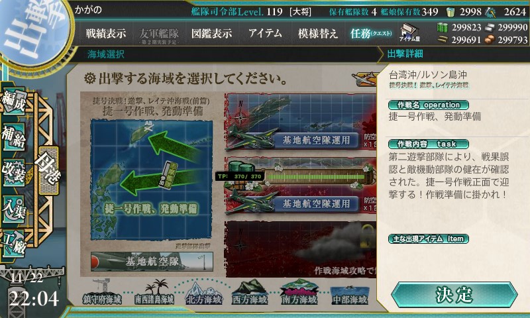Select 中部海域 central sea area
The height and width of the screenshot is (318, 530).
point(350,293)
